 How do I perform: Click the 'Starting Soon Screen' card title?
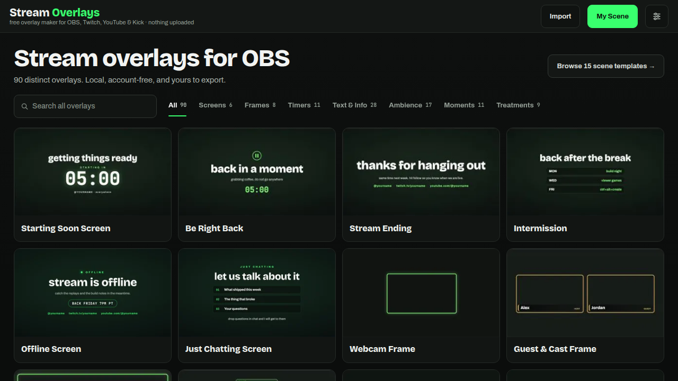point(66,229)
